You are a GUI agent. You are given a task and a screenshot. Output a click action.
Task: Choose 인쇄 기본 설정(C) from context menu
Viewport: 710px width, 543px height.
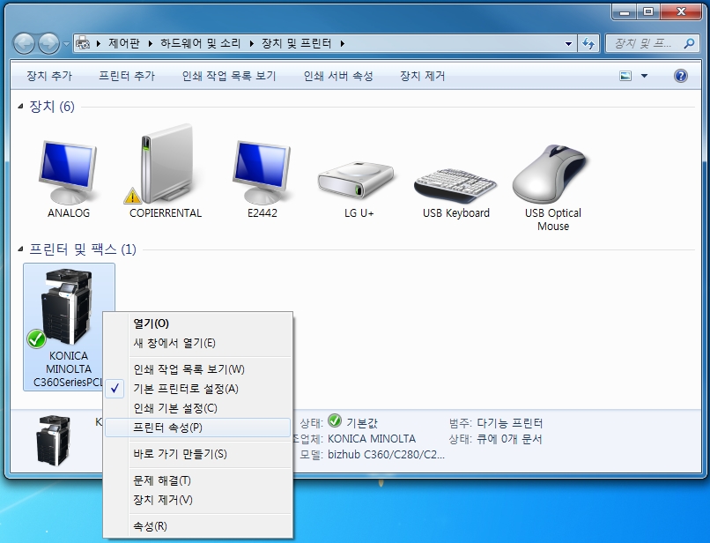(x=174, y=408)
